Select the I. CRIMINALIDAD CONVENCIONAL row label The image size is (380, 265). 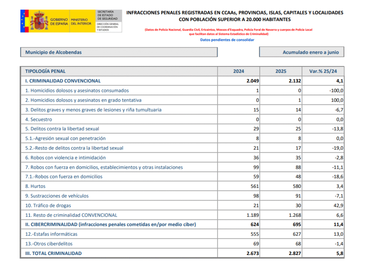coord(63,81)
